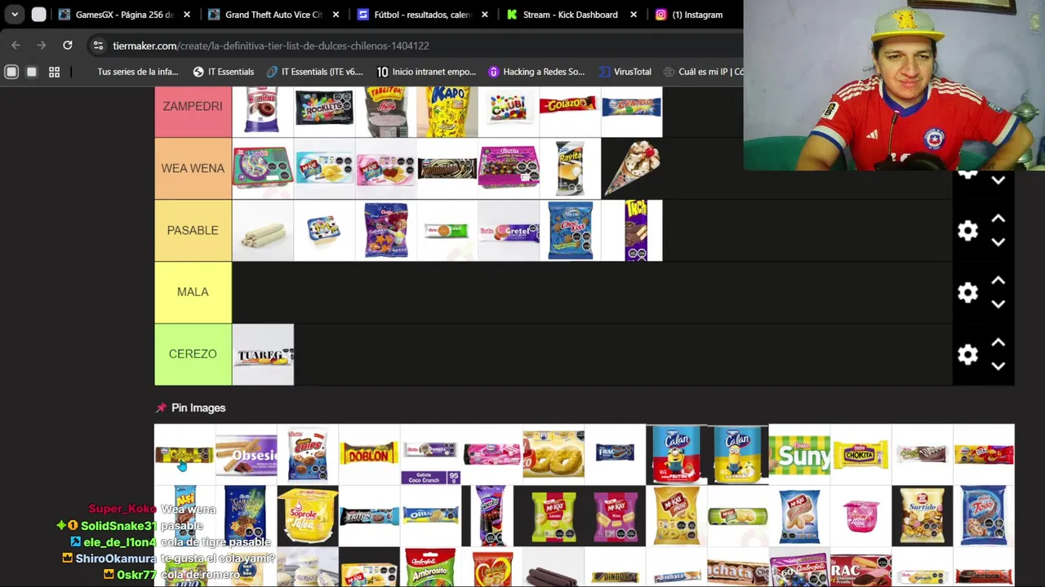Click ShiroOkamura username in chat overlay
The width and height of the screenshot is (1045, 587).
coord(115,558)
